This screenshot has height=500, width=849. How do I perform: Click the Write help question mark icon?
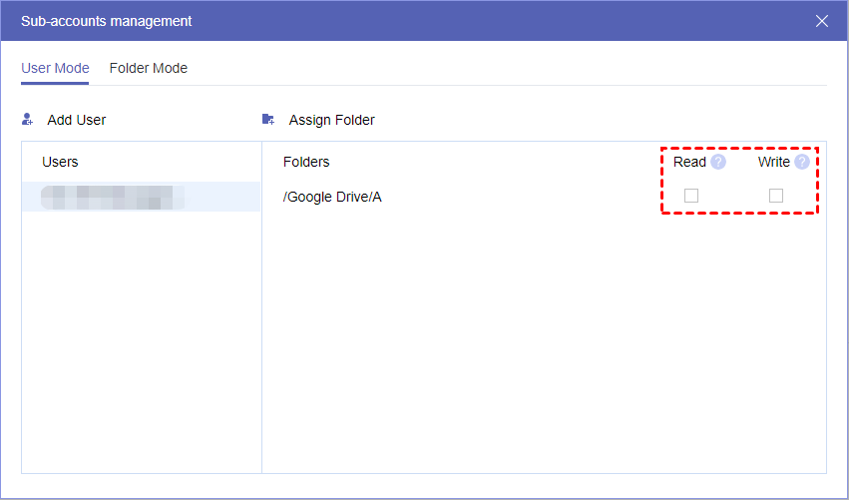click(802, 162)
